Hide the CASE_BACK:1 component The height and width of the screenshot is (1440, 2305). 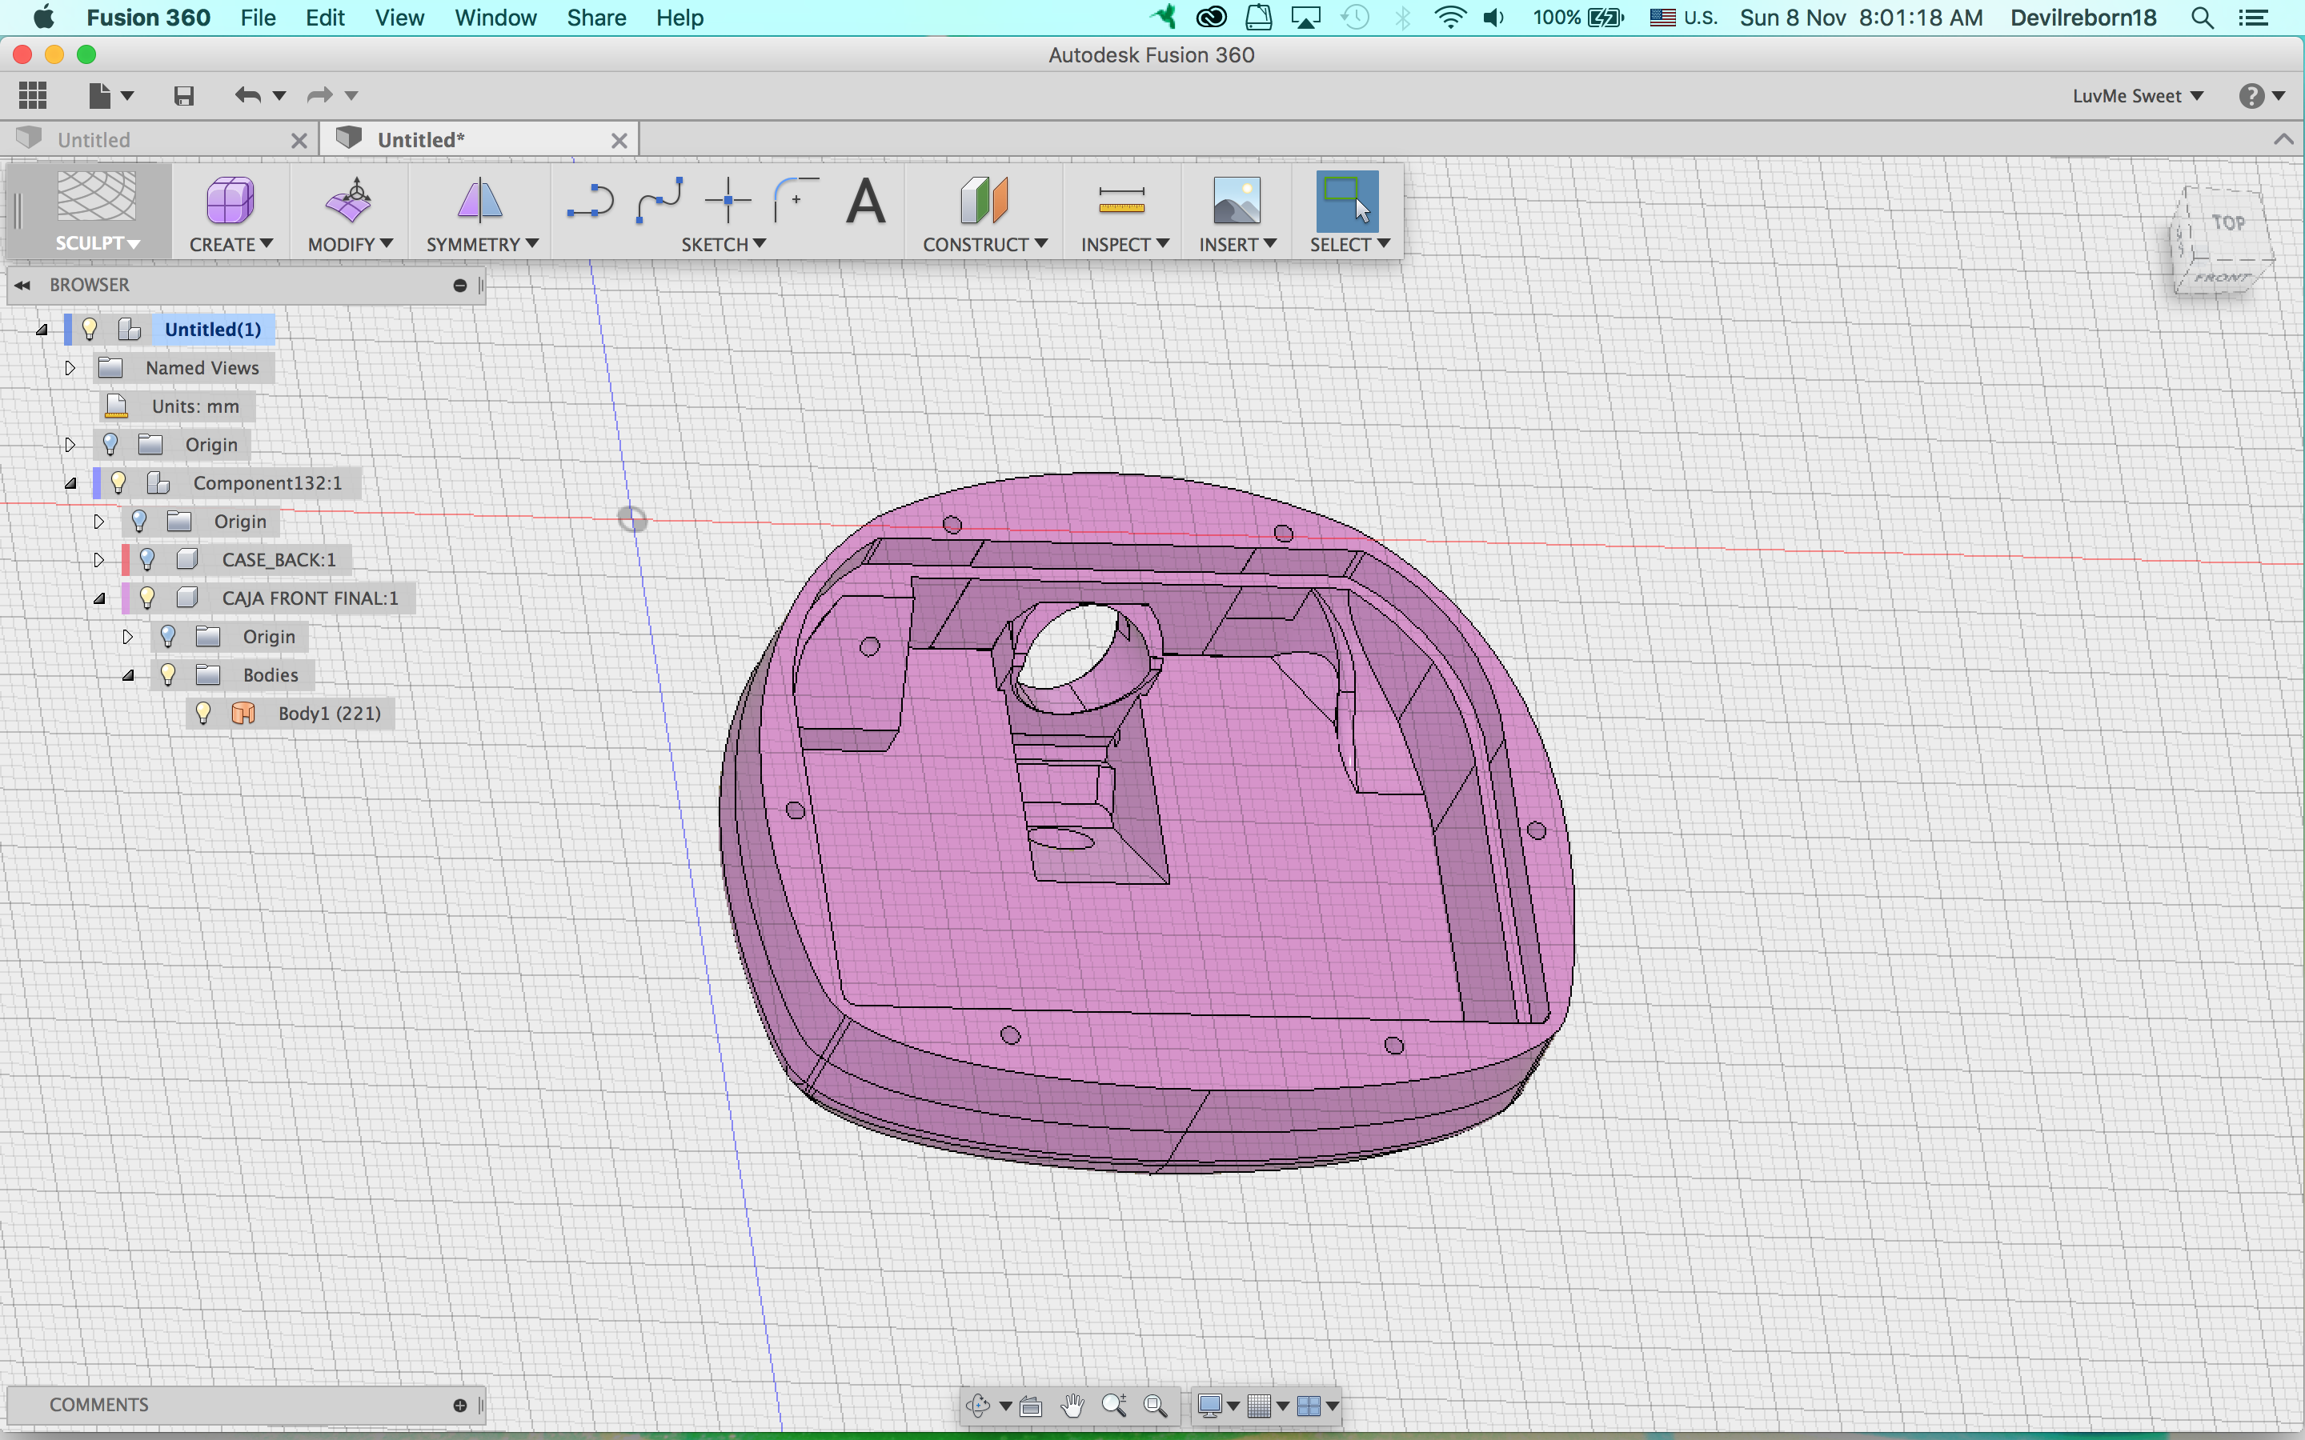tap(146, 559)
